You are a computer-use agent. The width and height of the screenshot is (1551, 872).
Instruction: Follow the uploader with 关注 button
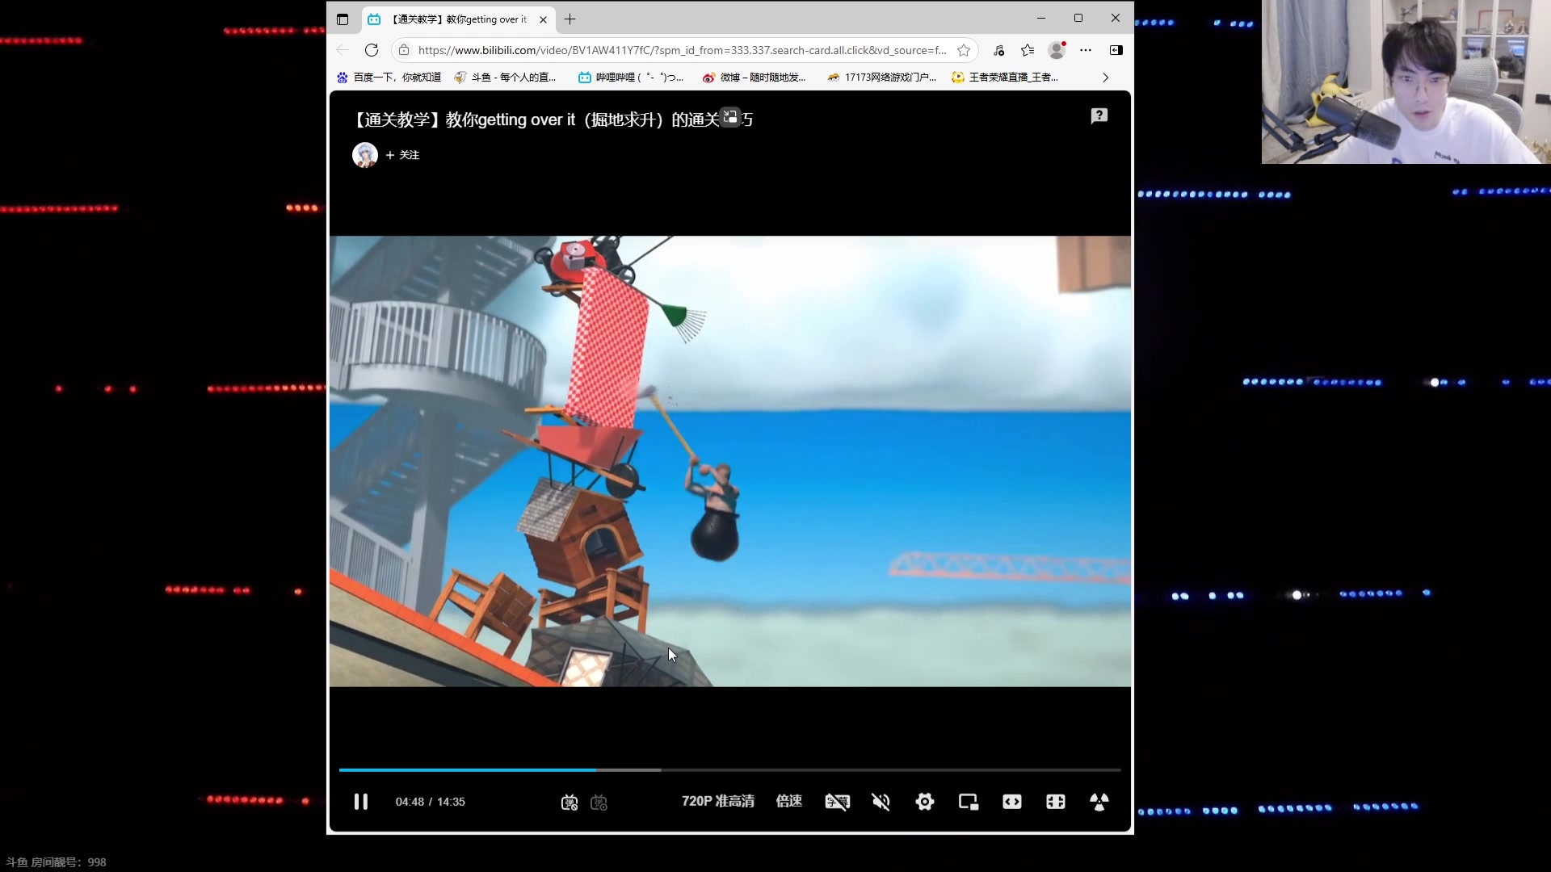coord(402,155)
